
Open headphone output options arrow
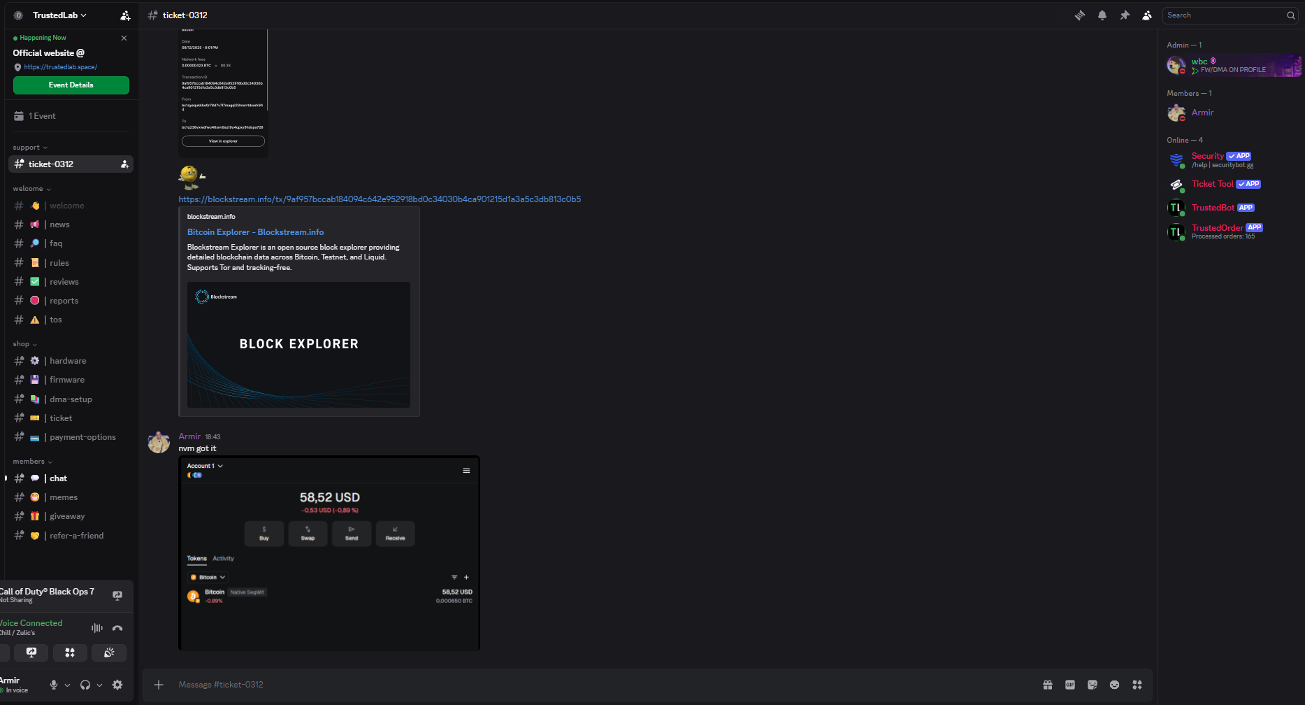click(x=99, y=685)
